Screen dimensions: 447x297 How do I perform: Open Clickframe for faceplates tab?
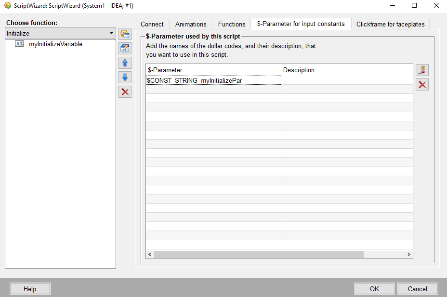point(390,24)
